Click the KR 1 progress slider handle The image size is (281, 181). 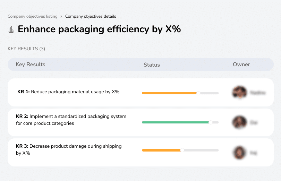[198, 93]
